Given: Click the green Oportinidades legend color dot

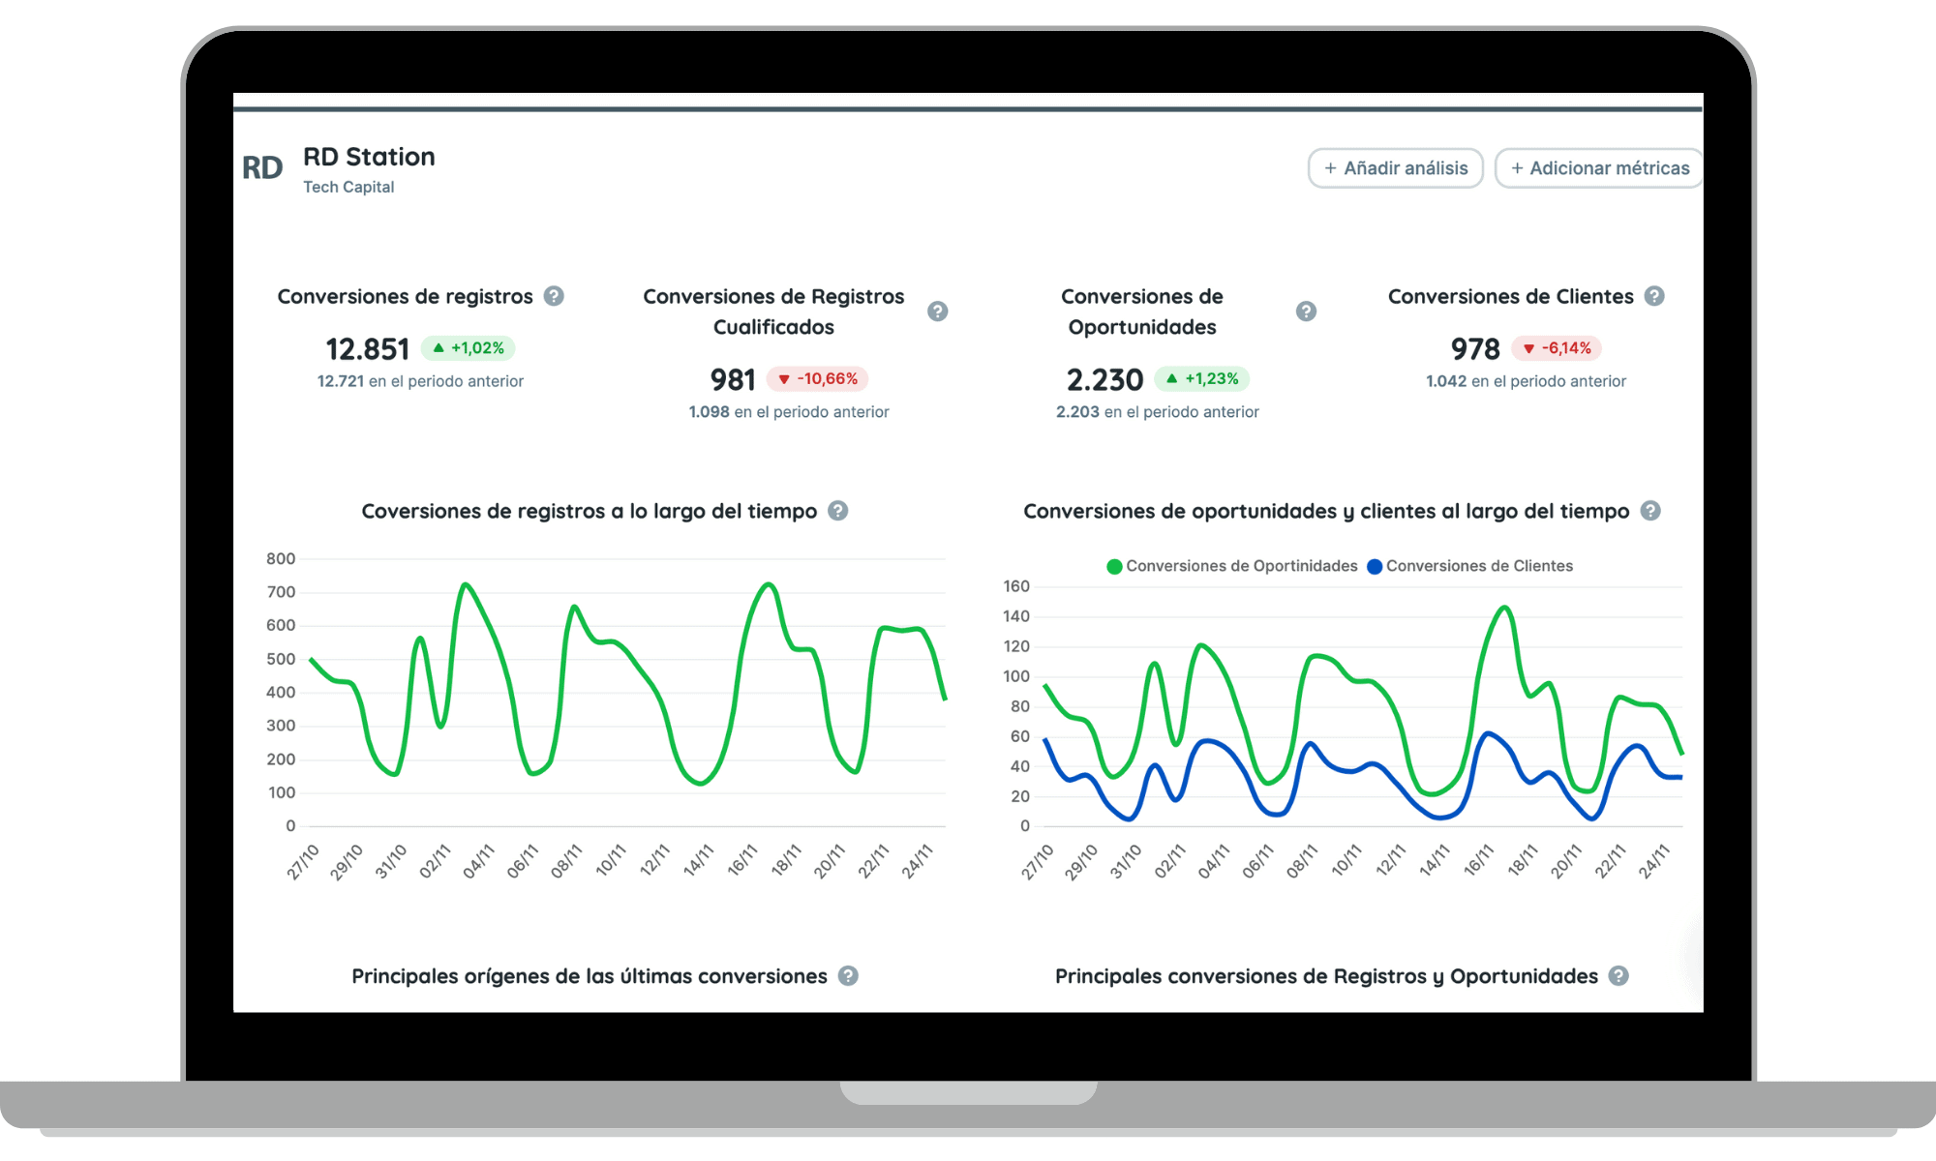Looking at the screenshot, I should tap(1114, 567).
